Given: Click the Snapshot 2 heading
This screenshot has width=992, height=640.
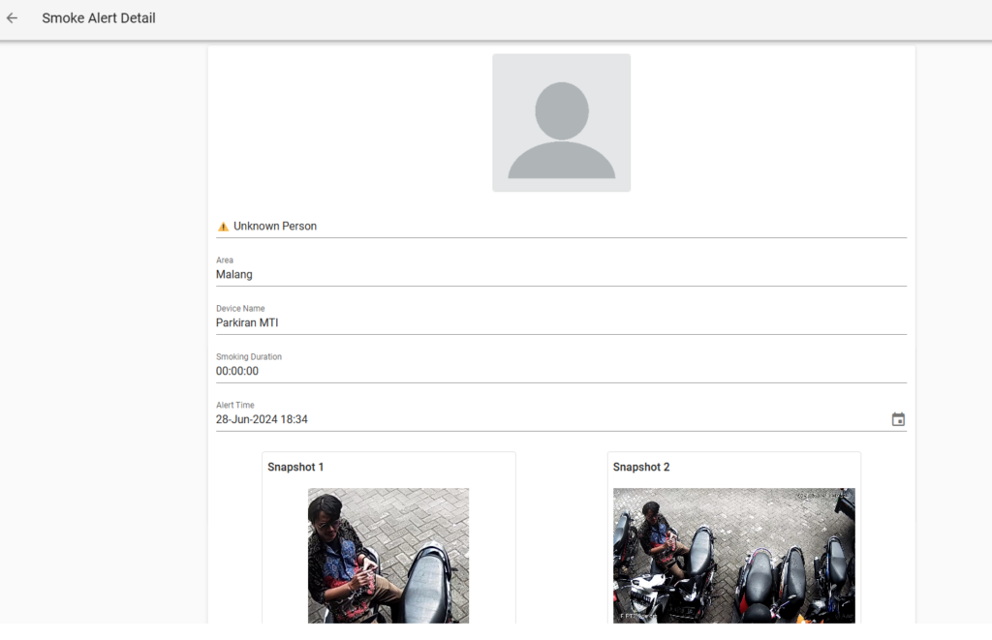Looking at the screenshot, I should (641, 467).
